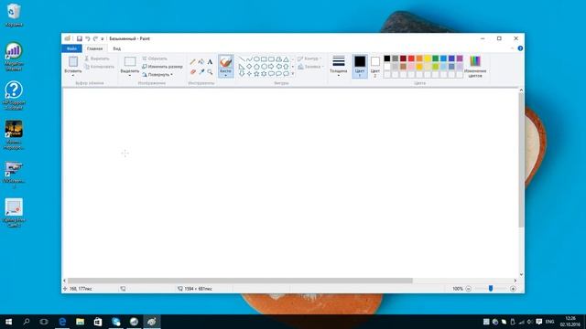Click the ENG language indicator
586x329 pixels.
tap(549, 322)
